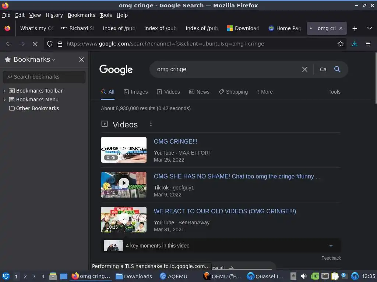
Task: Close the omg cringe tab
Action: point(341,28)
